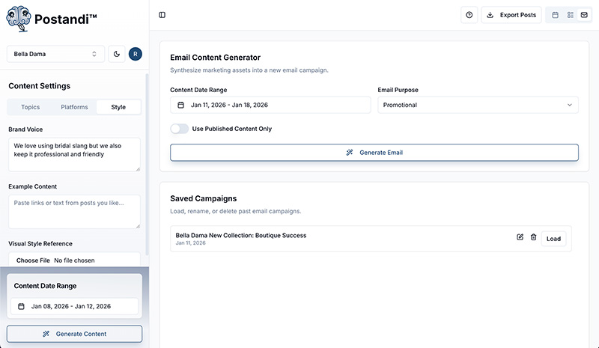
Task: Open the Bella Dama brand selector
Action: coord(55,54)
